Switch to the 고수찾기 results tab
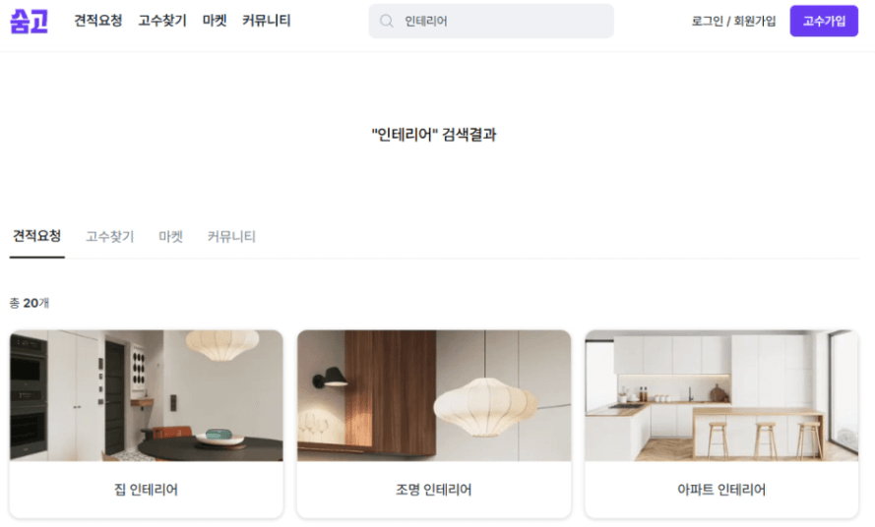875x527 pixels. (x=110, y=237)
